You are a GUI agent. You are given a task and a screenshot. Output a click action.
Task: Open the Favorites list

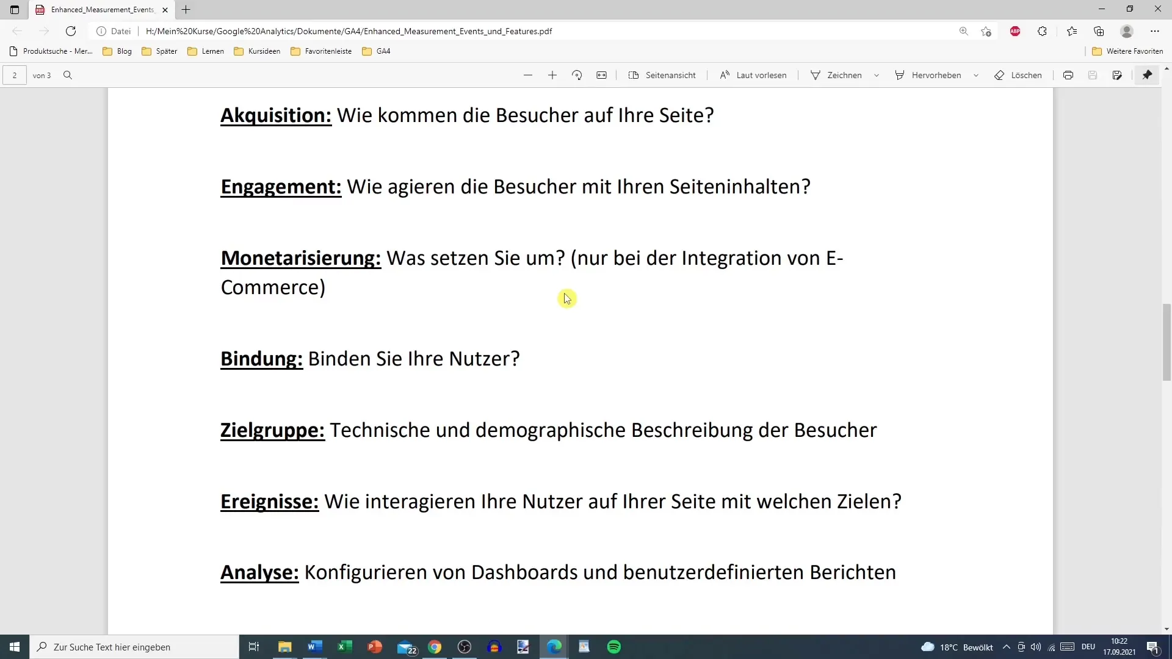click(1072, 31)
